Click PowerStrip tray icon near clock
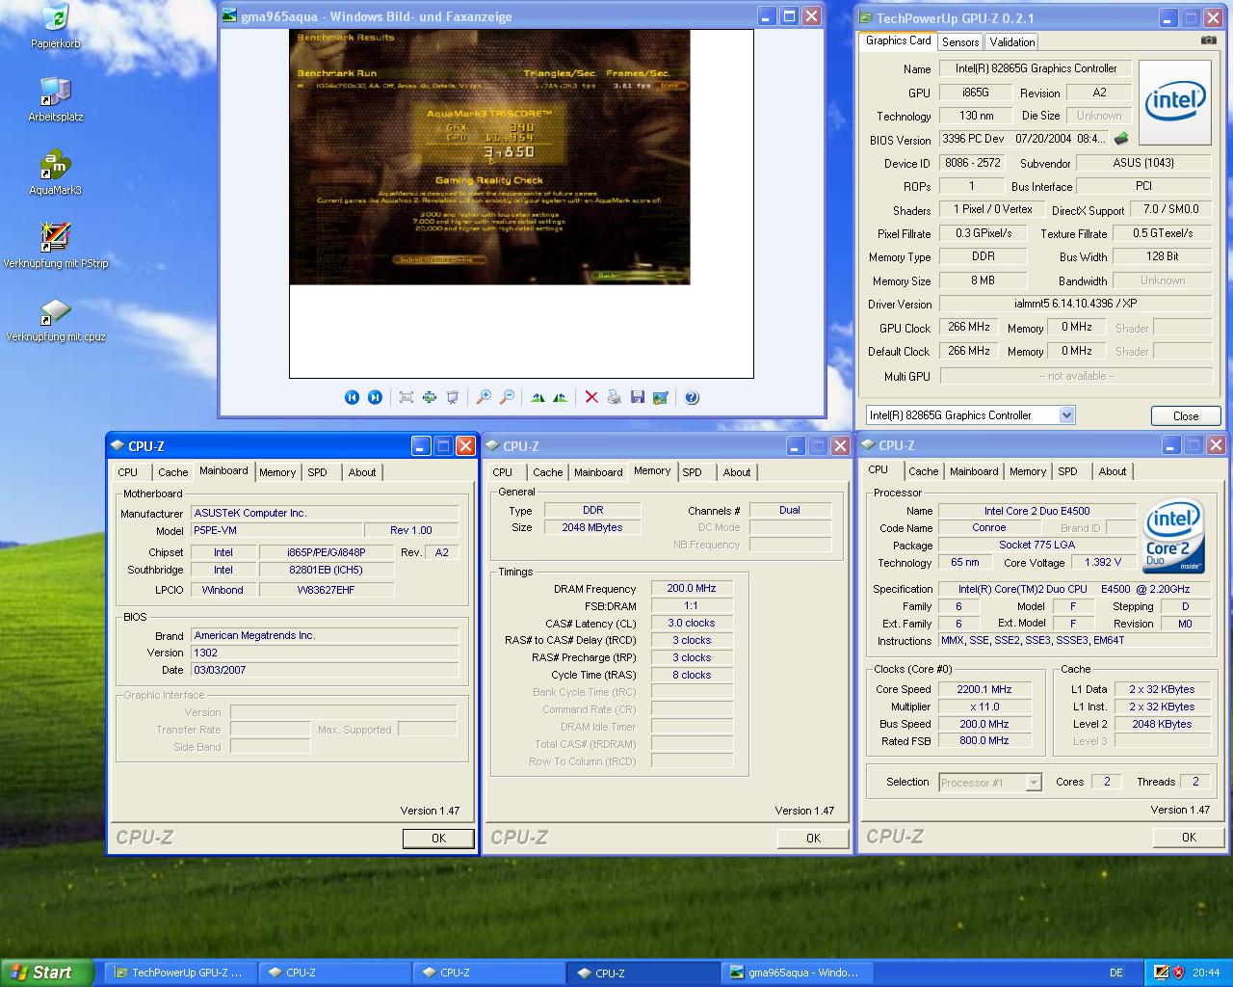Viewport: 1233px width, 987px height. (x=1161, y=973)
